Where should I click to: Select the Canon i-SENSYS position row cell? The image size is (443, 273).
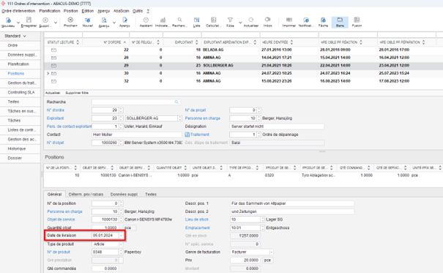point(135,176)
